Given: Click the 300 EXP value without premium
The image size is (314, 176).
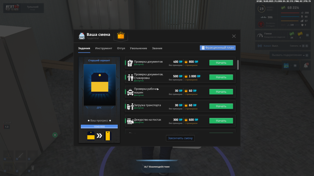Looking at the screenshot, I should coord(178,120).
